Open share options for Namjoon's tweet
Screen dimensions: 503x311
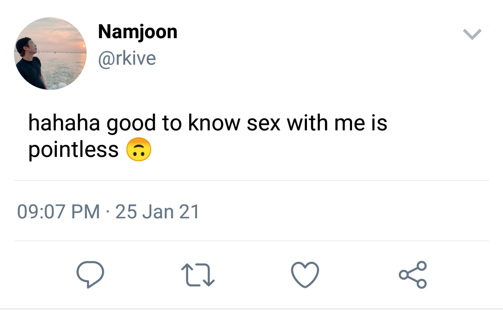pyautogui.click(x=413, y=275)
